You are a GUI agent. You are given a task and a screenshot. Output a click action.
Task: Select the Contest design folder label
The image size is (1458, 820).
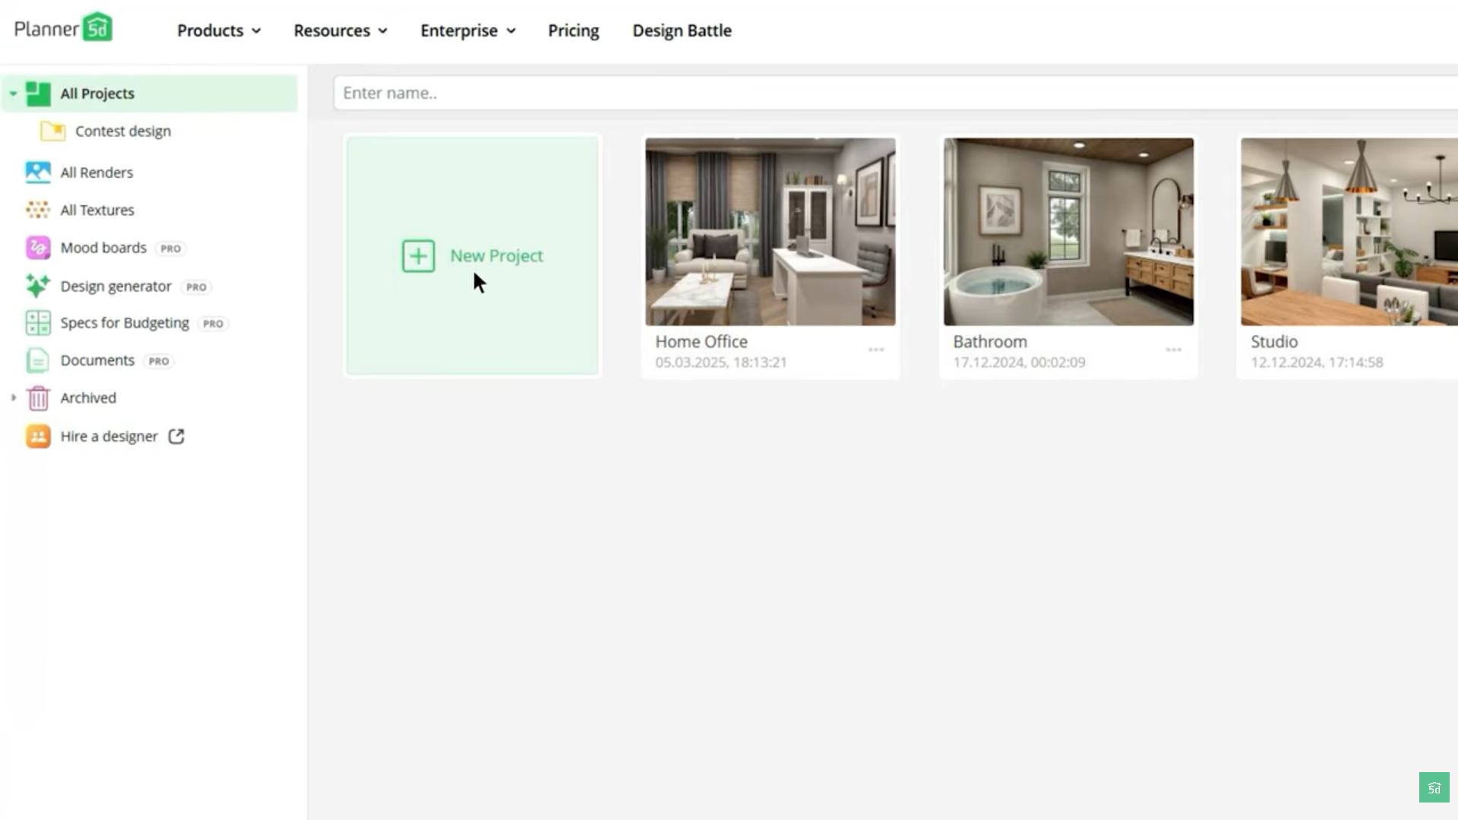coord(123,131)
